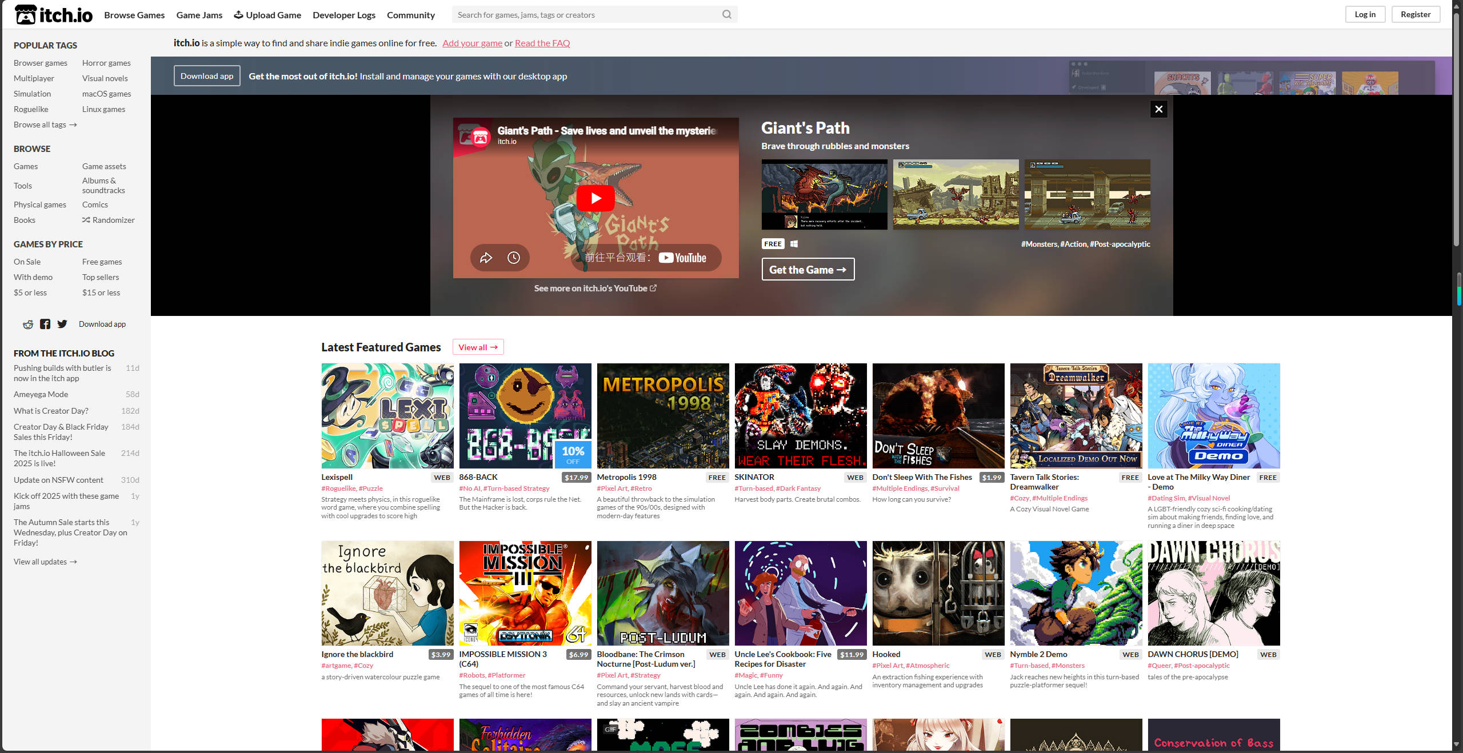Follow the Read the FAQ link
This screenshot has height=753, width=1463.
542,43
